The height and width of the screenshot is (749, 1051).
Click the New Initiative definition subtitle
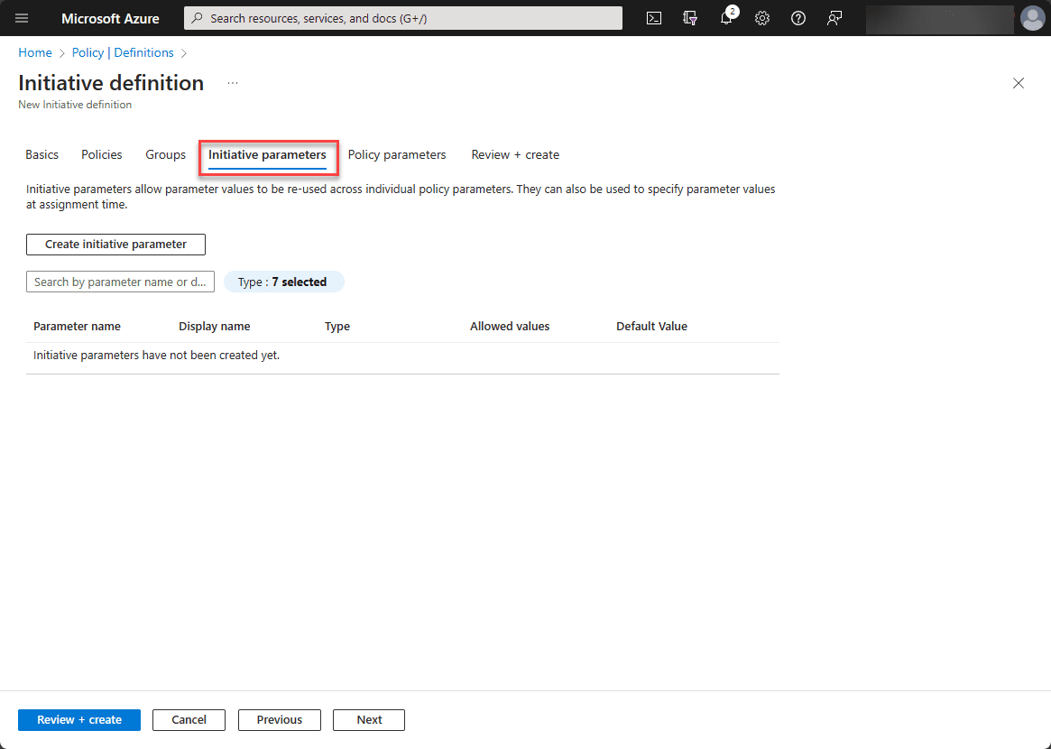75,105
